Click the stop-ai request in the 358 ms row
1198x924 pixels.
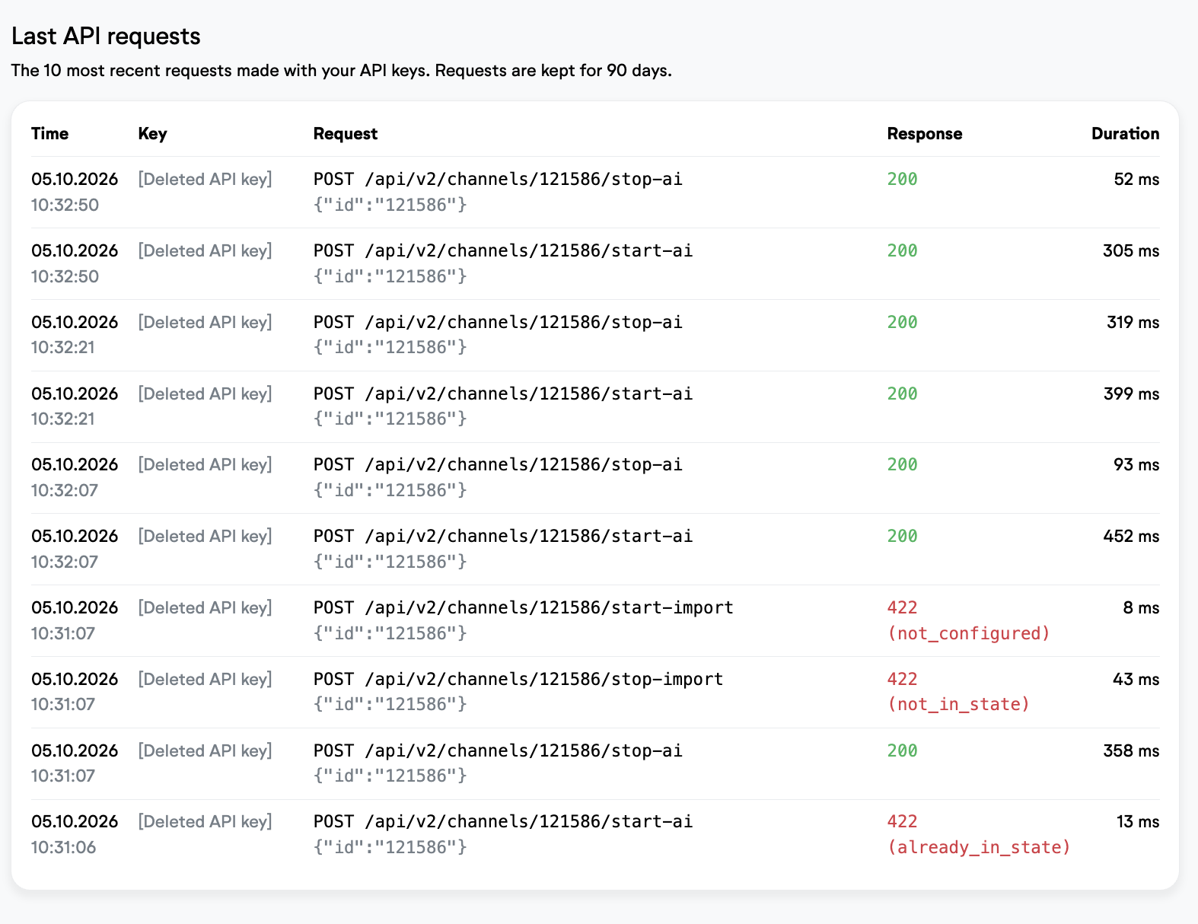[x=498, y=751]
